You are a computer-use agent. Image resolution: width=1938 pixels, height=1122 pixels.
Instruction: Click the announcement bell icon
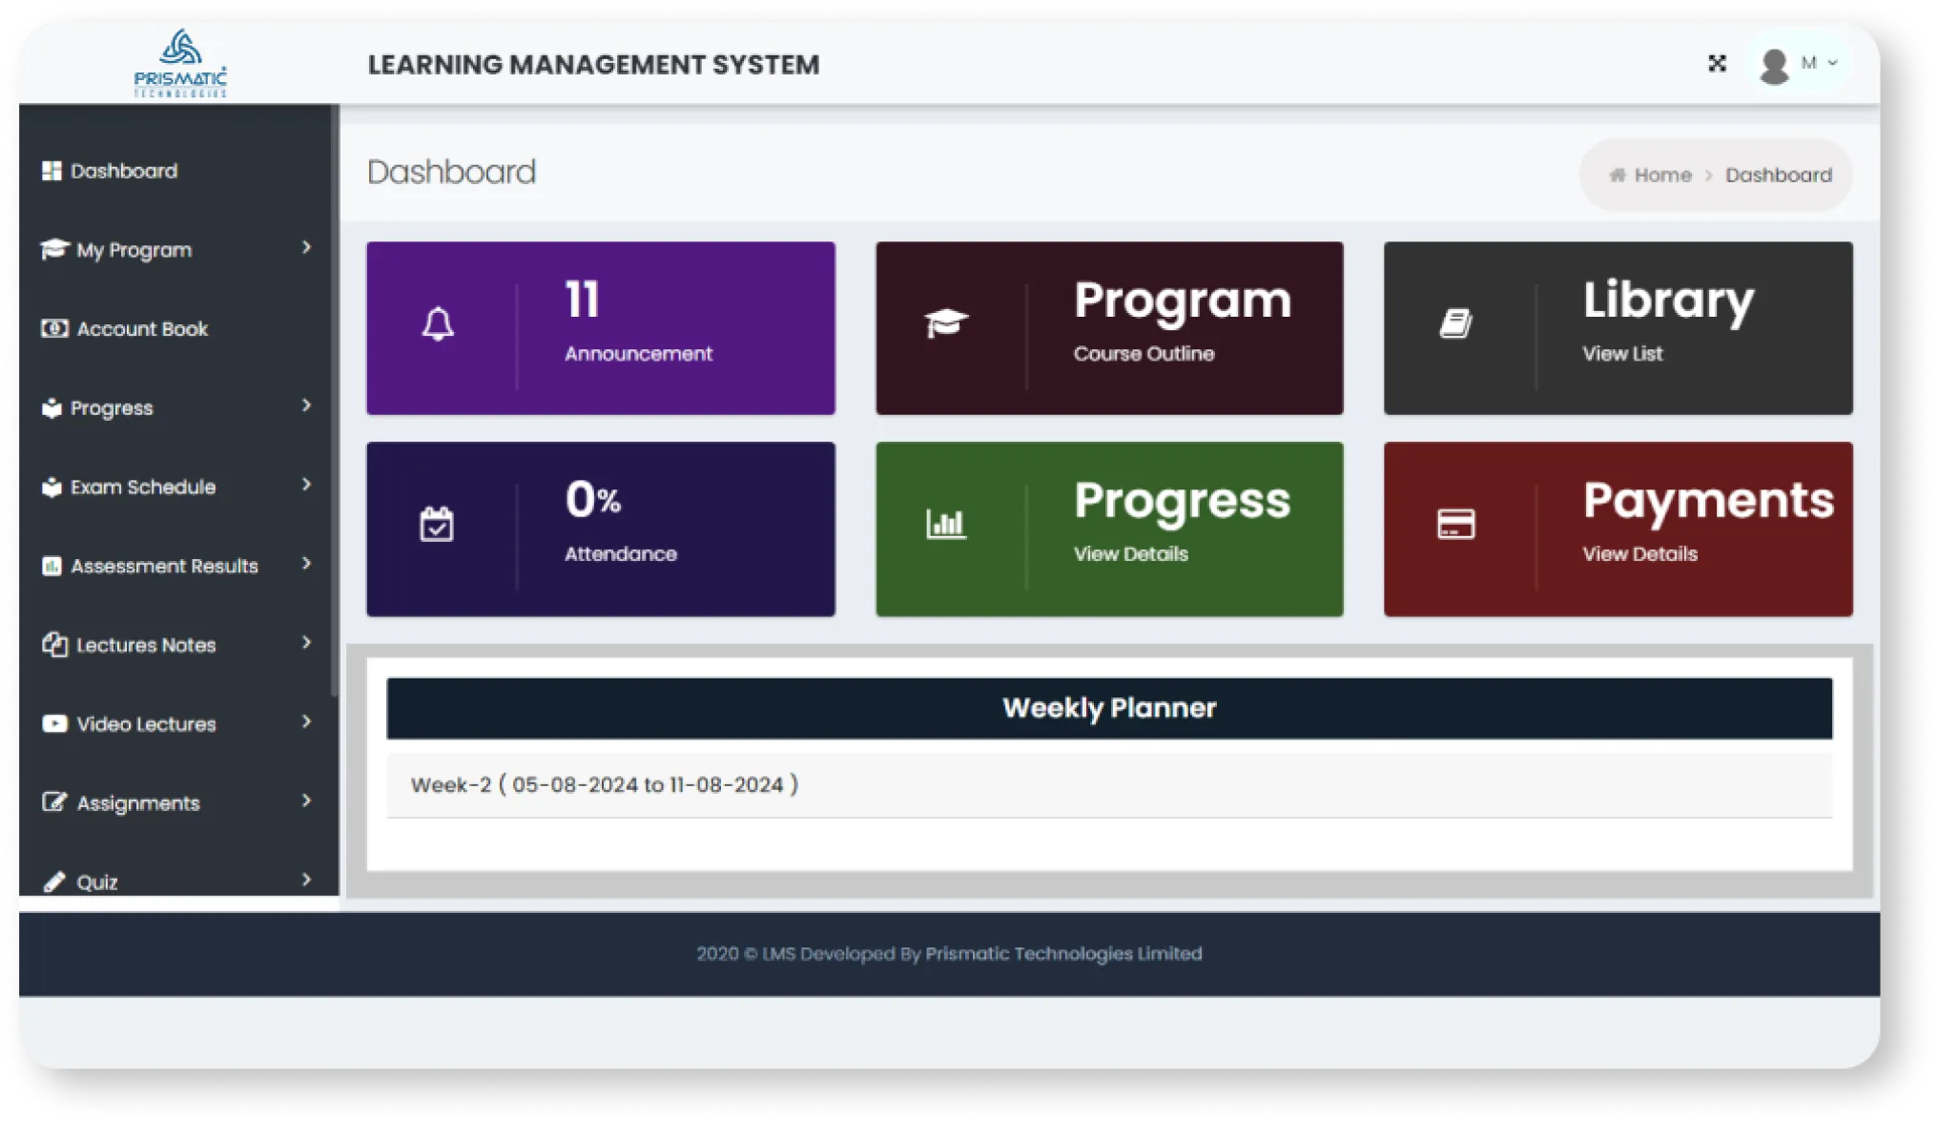pyautogui.click(x=439, y=324)
